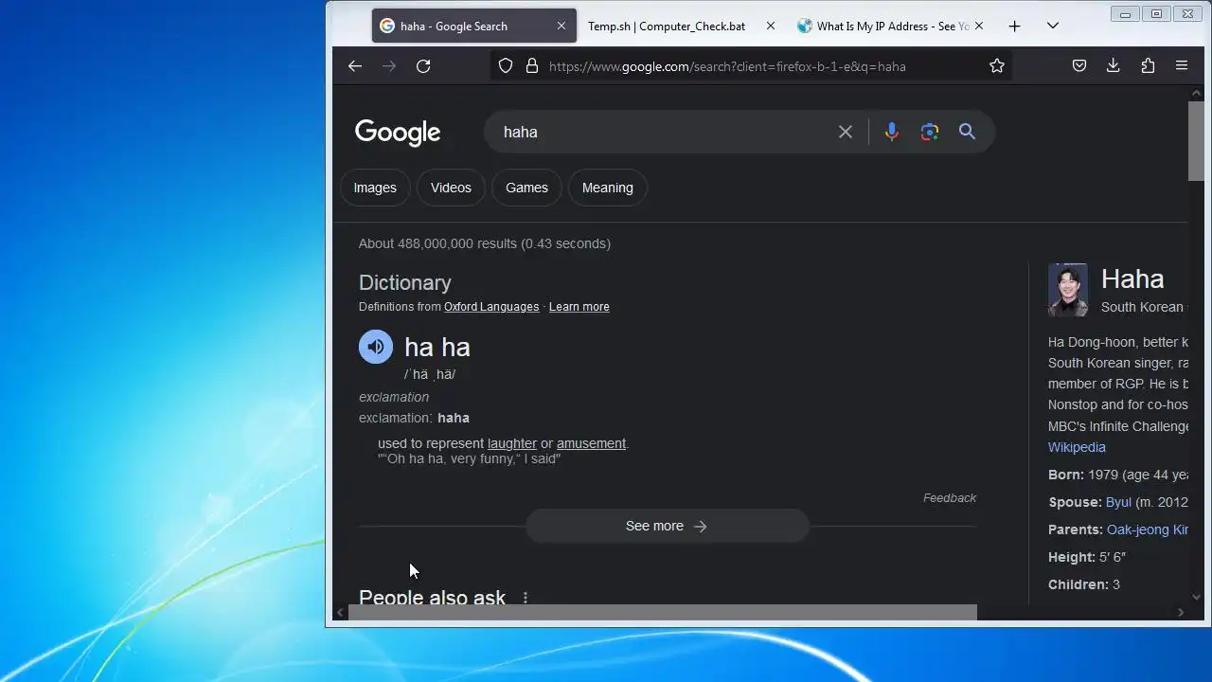Play pronunciation with the speaker icon
The height and width of the screenshot is (682, 1212).
(x=376, y=347)
